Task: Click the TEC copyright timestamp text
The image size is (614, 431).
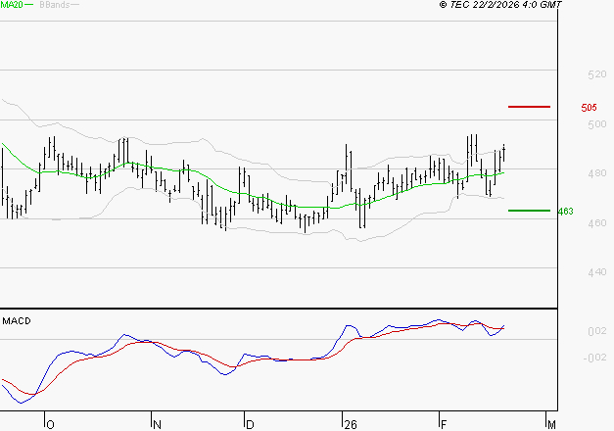Action: point(500,5)
